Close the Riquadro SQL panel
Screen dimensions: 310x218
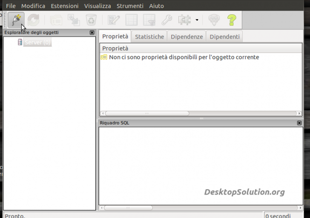coord(299,123)
